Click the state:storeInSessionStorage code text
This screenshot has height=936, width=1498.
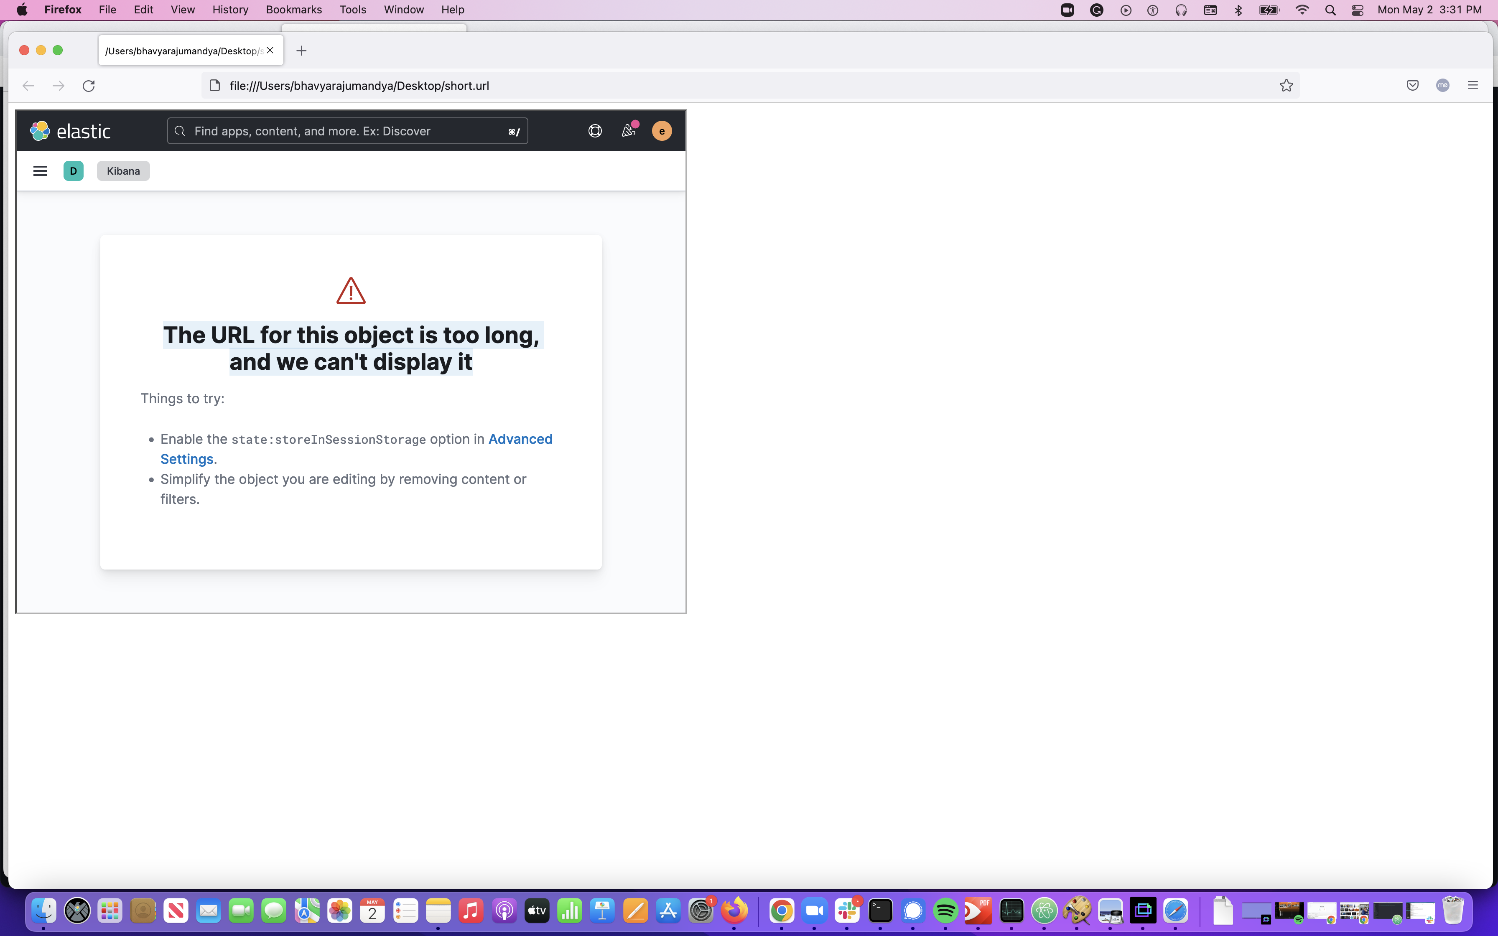coord(329,440)
